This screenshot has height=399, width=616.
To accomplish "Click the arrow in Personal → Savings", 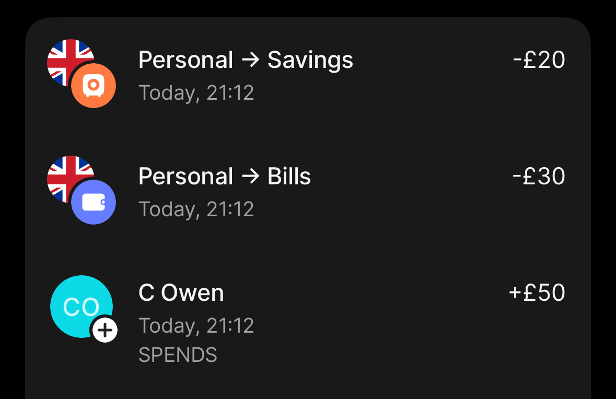I will (x=251, y=60).
